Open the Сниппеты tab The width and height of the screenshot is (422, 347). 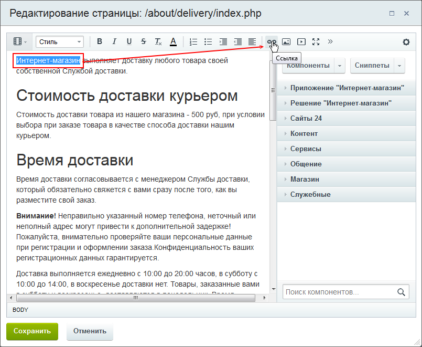372,66
